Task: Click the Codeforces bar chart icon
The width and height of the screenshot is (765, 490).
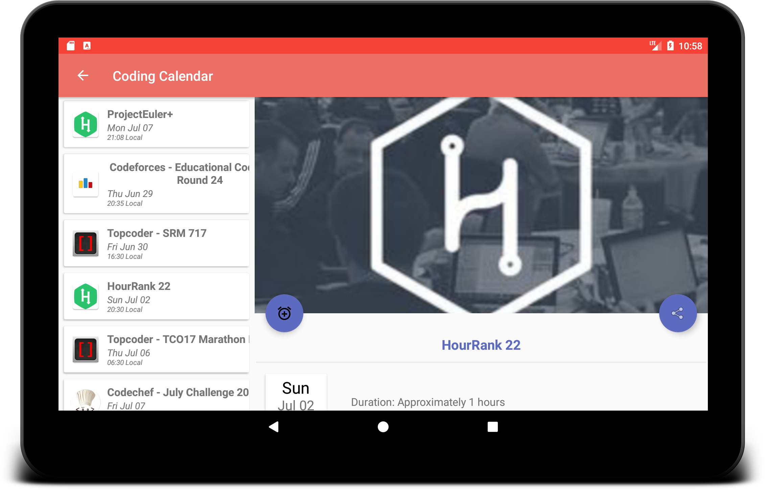Action: point(86,183)
